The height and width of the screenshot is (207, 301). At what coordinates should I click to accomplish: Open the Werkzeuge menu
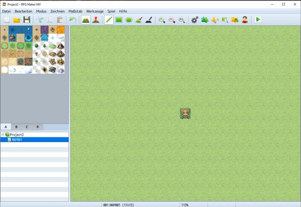coord(95,11)
